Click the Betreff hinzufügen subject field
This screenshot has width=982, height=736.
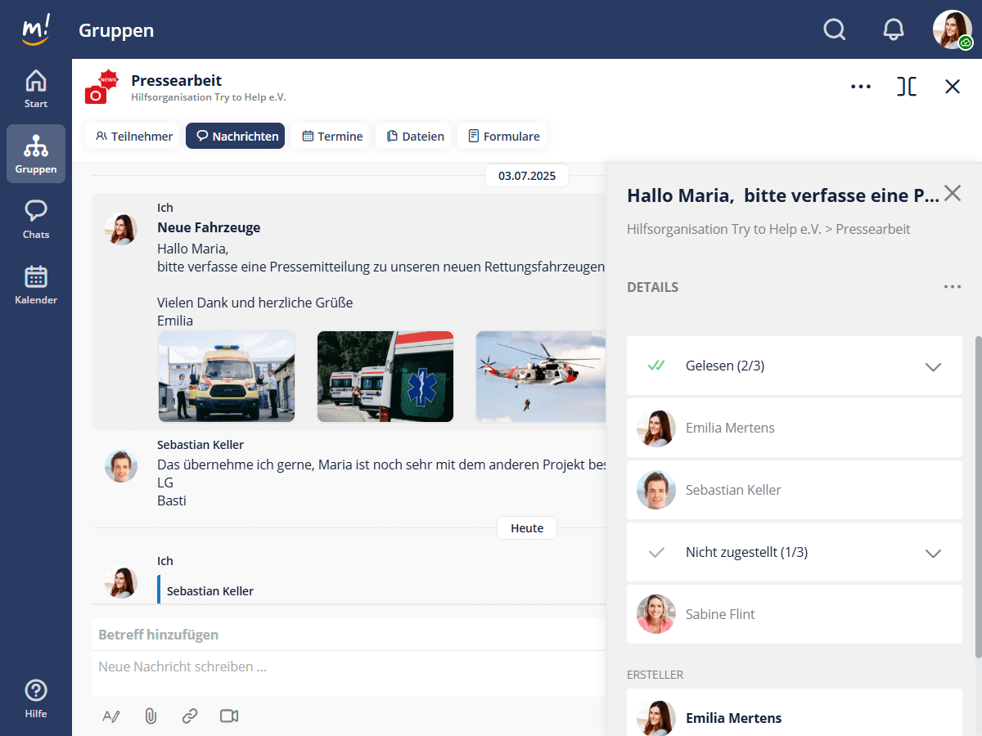click(349, 635)
